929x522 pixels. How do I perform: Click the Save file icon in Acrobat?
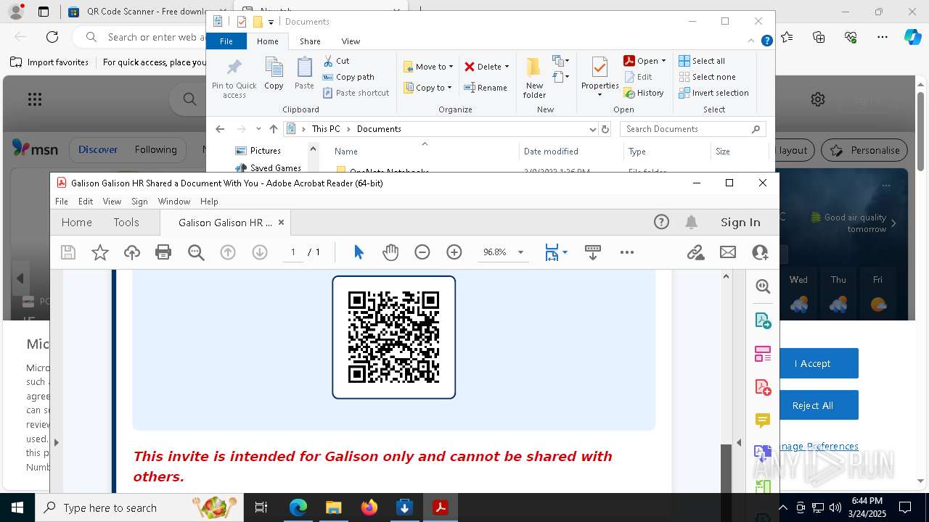click(68, 252)
